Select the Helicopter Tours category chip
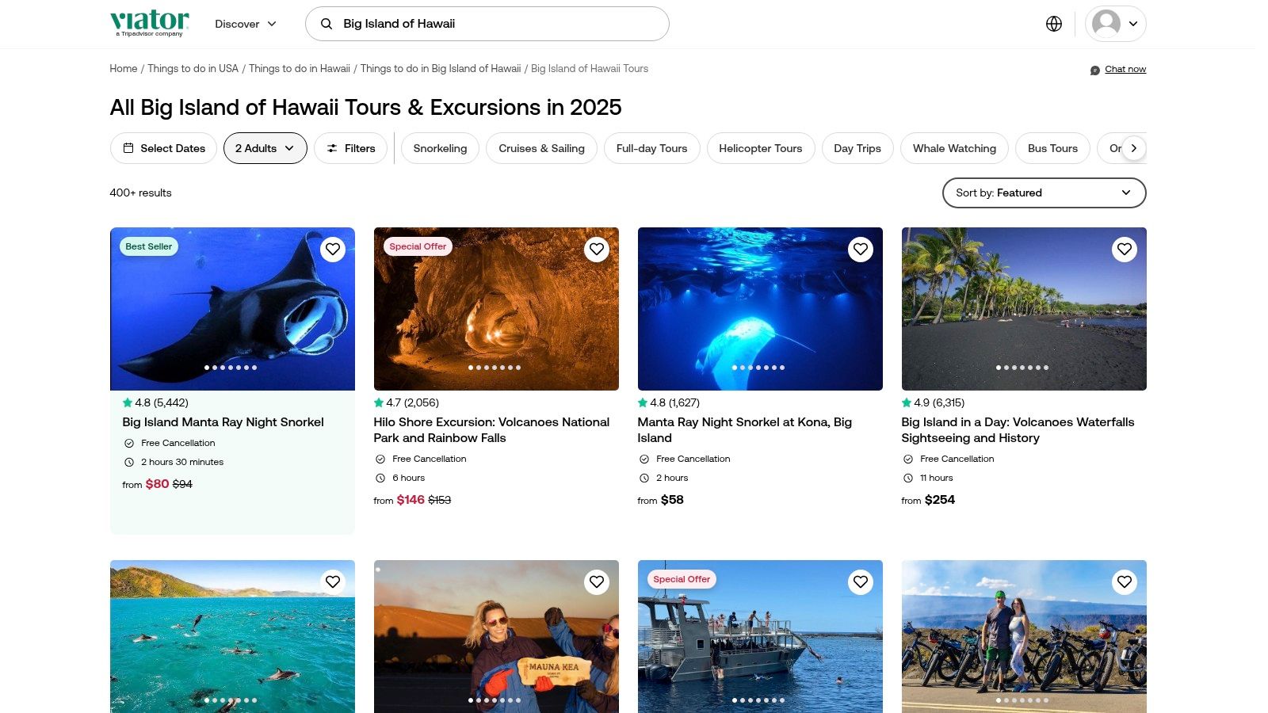The height and width of the screenshot is (713, 1268). click(x=760, y=148)
